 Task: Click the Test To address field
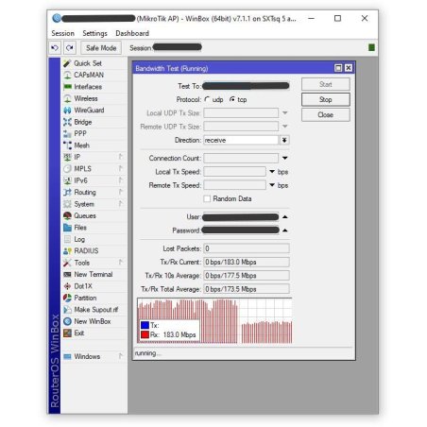[x=246, y=86]
